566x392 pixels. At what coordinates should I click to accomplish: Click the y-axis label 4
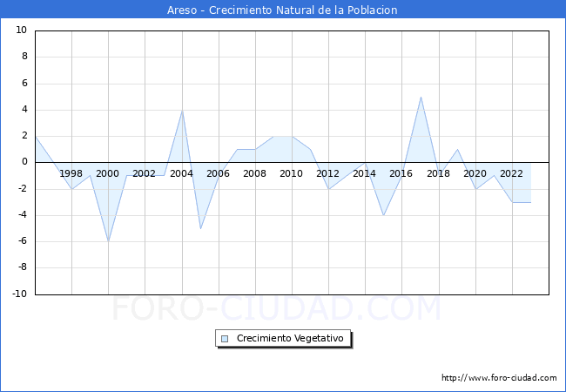[24, 110]
